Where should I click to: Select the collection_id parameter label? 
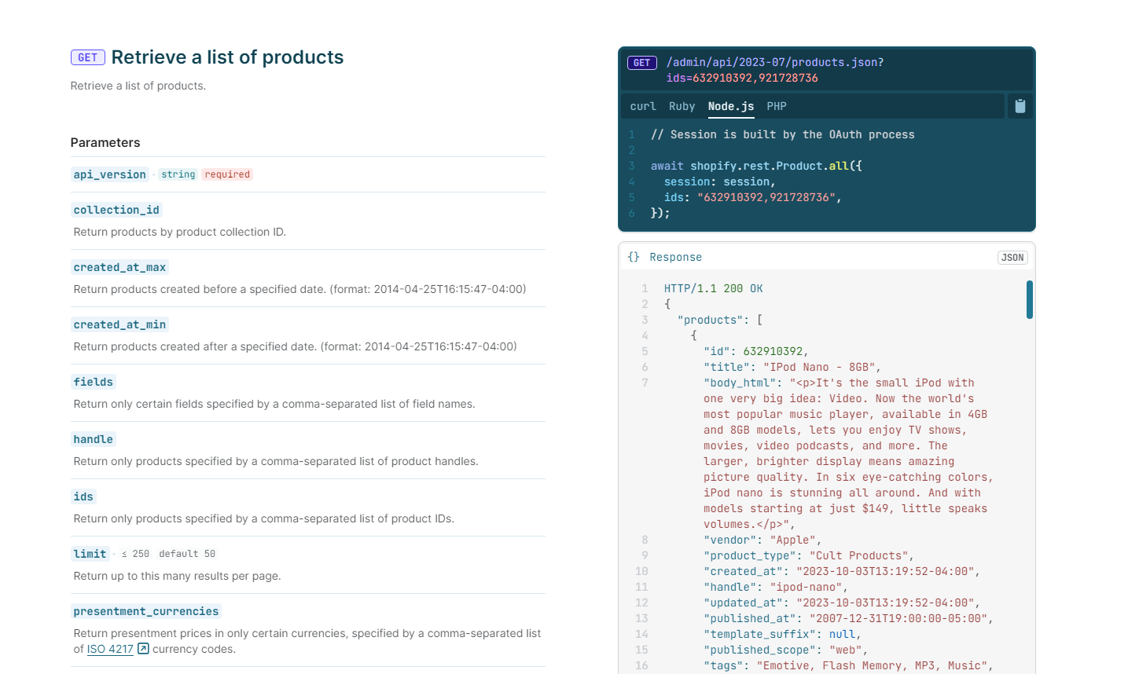coord(116,210)
